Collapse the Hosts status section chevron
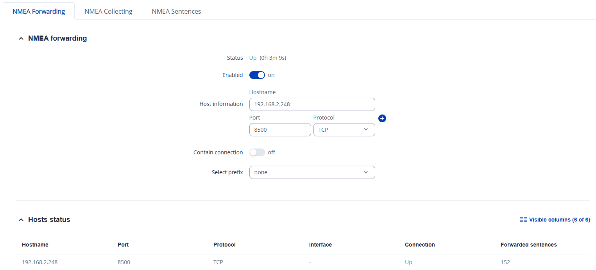 point(21,220)
